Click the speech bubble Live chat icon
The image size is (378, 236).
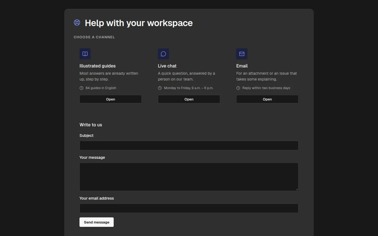[x=163, y=54]
